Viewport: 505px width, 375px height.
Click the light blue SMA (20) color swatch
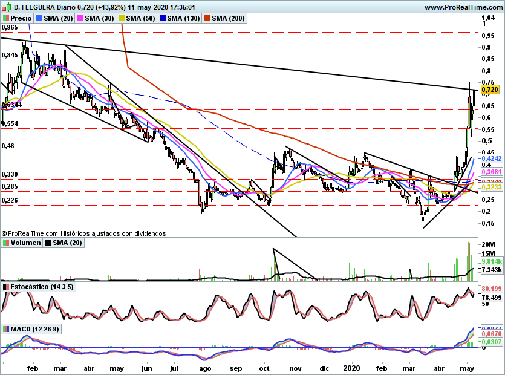(x=39, y=18)
